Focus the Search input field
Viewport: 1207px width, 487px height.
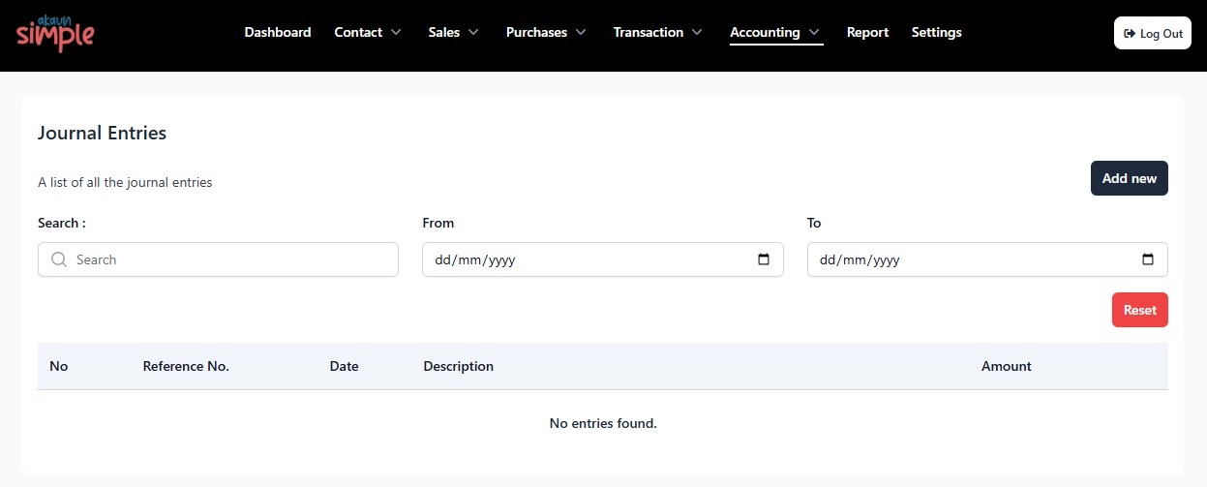218,259
